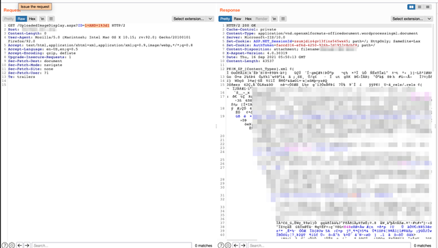The height and width of the screenshot is (248, 438).
Task: Go to previous match in request search
Action: (x=20, y=245)
